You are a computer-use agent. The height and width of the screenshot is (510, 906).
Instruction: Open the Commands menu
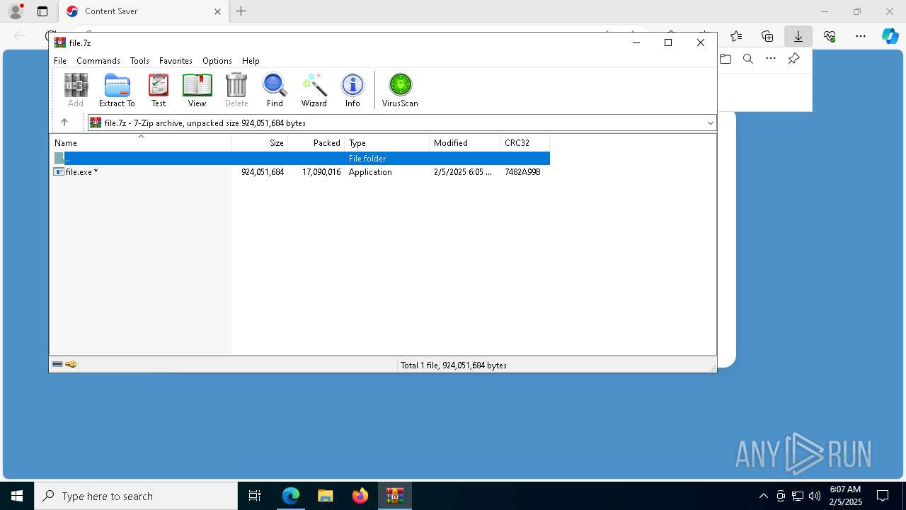(98, 61)
